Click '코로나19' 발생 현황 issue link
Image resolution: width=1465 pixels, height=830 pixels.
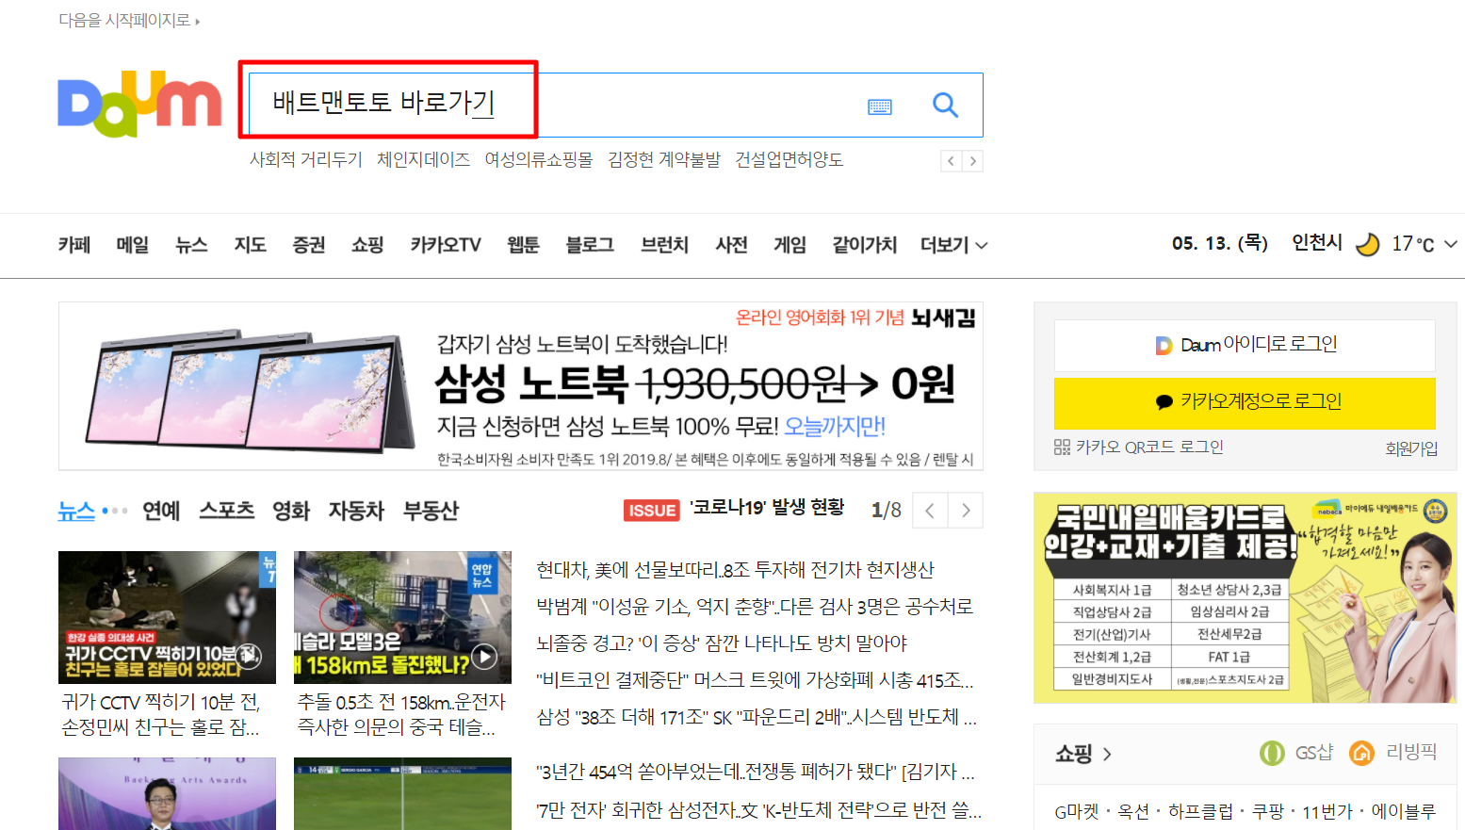pyautogui.click(x=767, y=508)
